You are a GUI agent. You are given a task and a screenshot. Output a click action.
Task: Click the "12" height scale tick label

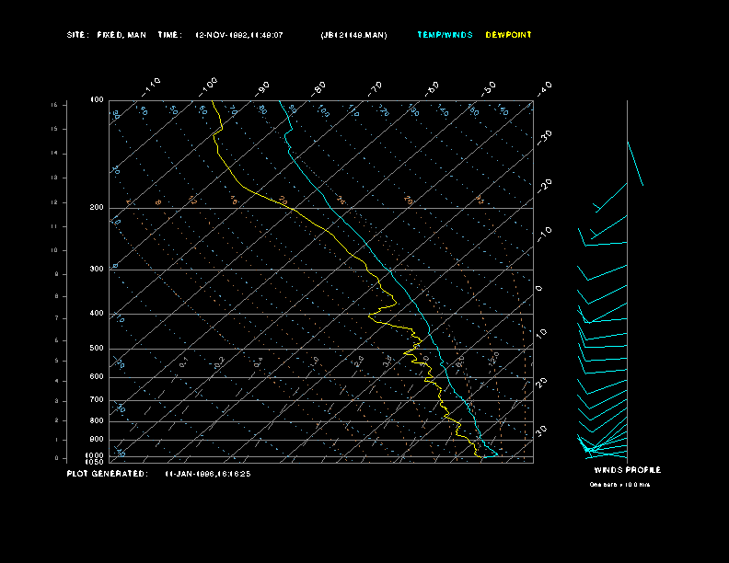(54, 202)
